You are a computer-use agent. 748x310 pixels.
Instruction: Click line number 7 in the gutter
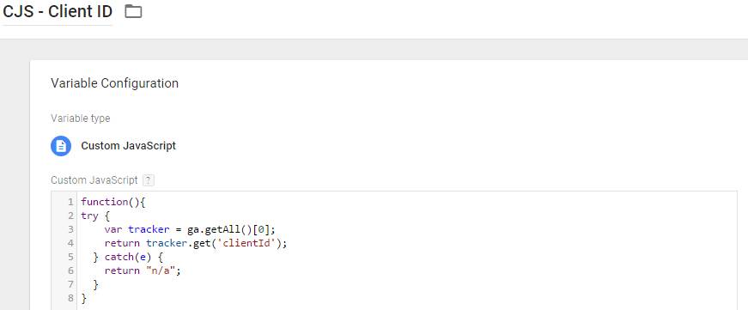(70, 285)
